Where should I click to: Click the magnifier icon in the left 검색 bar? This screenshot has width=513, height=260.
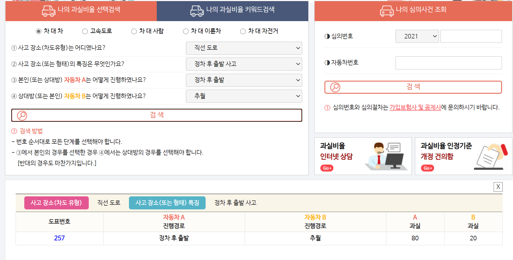coord(22,115)
